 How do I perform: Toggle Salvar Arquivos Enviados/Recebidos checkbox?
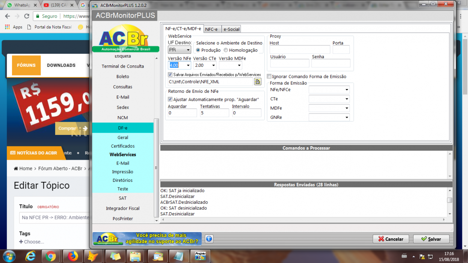[170, 75]
